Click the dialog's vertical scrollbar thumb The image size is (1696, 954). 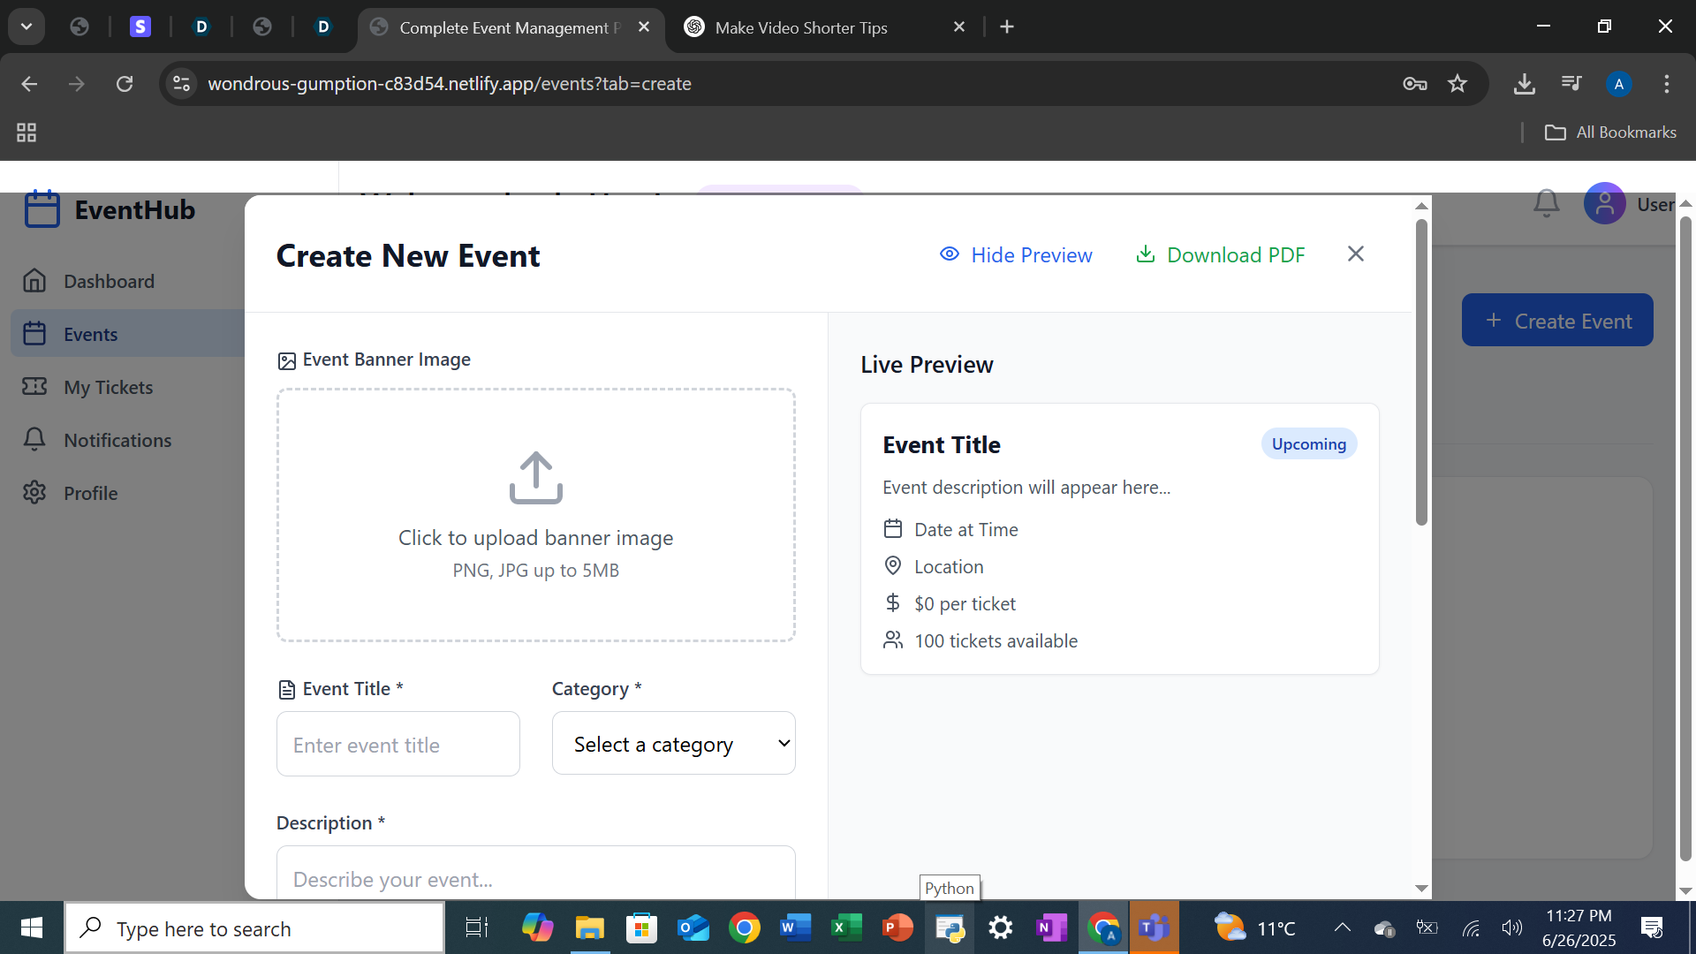click(1420, 371)
